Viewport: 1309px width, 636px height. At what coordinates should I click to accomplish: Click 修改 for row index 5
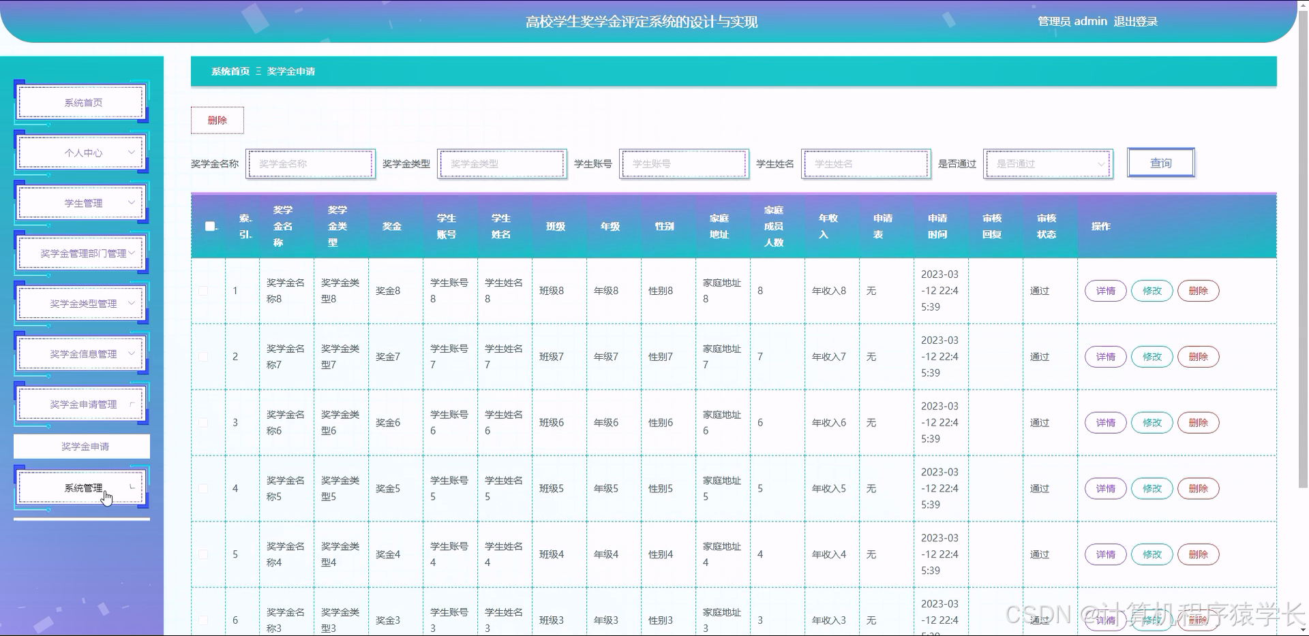tap(1152, 554)
